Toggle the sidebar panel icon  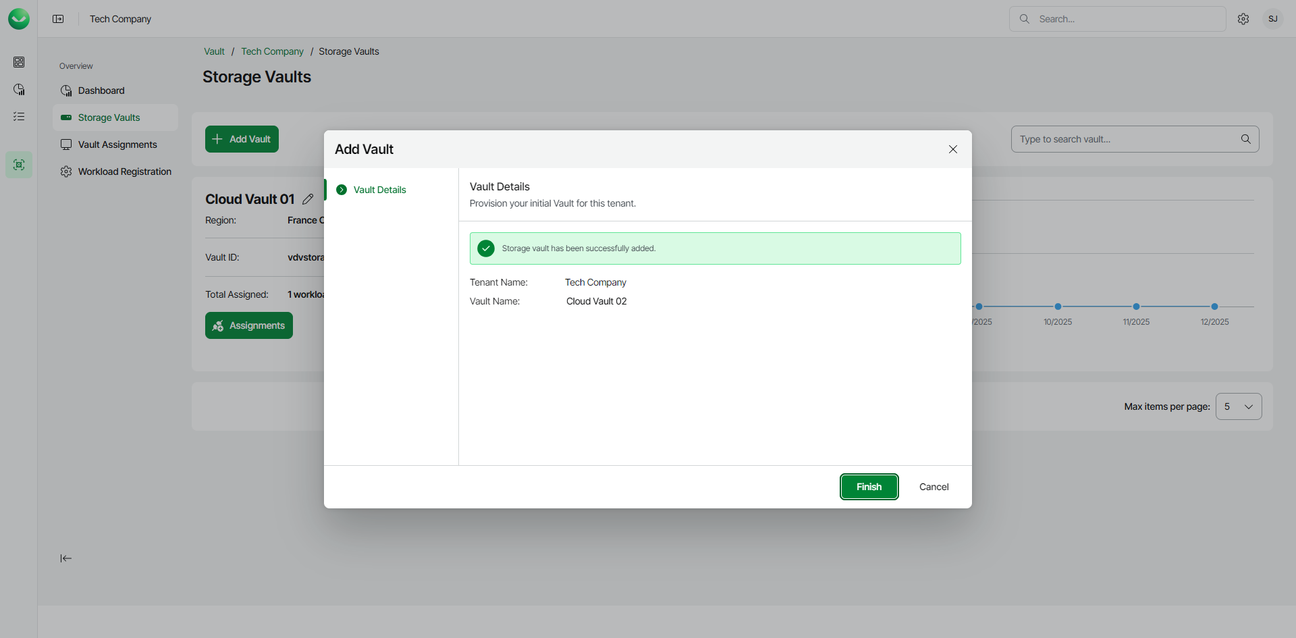tap(58, 19)
